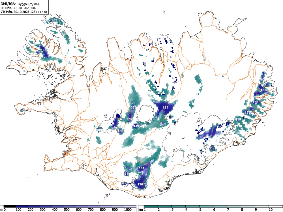Screen dimensions: 283x212
Task: Click the black legend swatch above 'm 0'
Action: pyautogui.click(x=10, y=206)
